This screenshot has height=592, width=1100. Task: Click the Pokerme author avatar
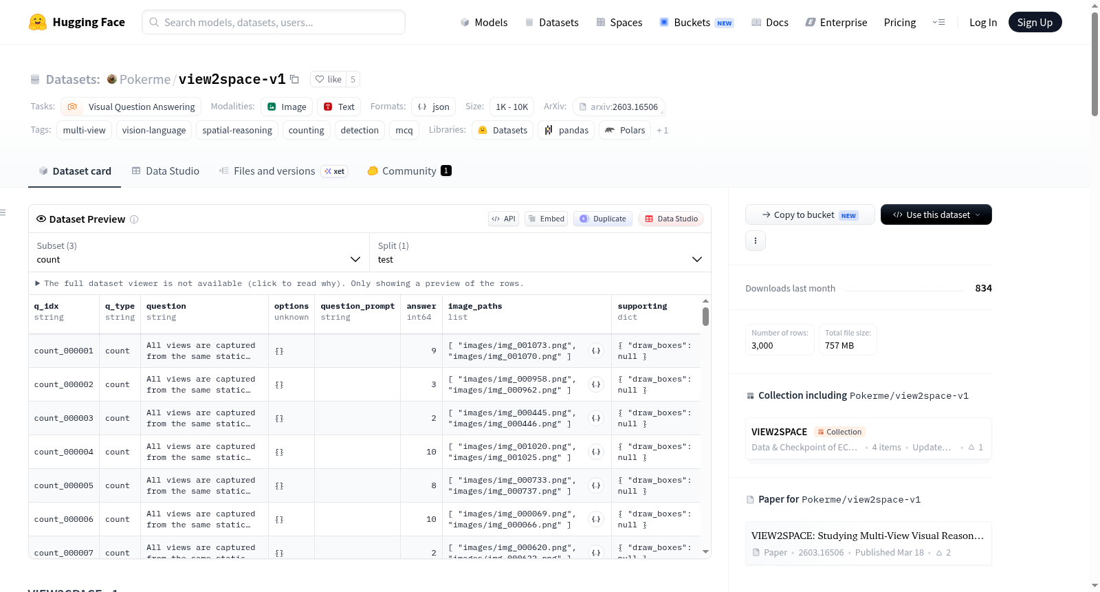[112, 79]
